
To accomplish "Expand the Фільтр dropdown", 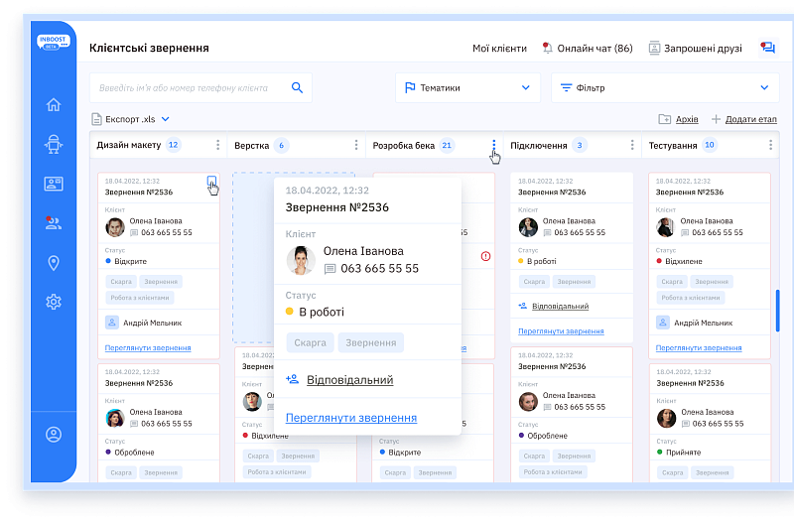I will pos(664,87).
